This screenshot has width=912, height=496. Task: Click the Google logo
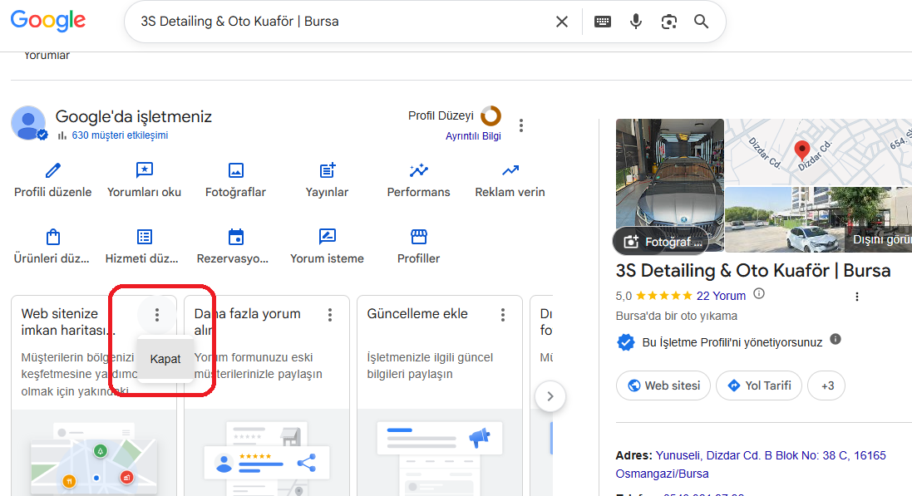[48, 21]
